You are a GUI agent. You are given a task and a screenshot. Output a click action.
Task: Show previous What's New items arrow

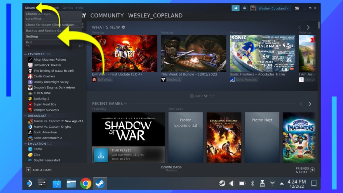coord(300,27)
